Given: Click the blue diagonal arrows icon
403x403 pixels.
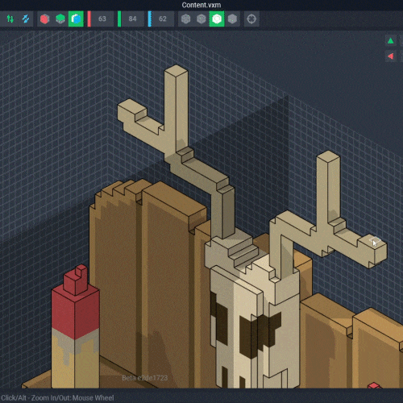Looking at the screenshot, I should click(x=26, y=19).
